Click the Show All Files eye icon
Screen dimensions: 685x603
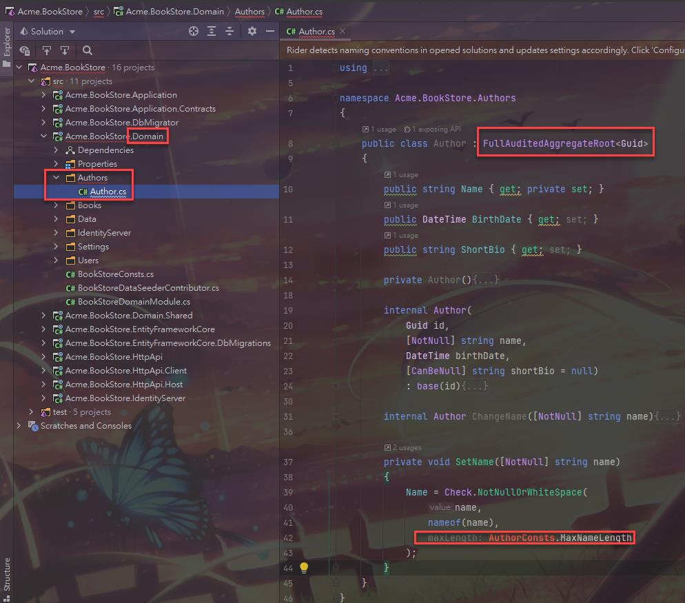[25, 50]
